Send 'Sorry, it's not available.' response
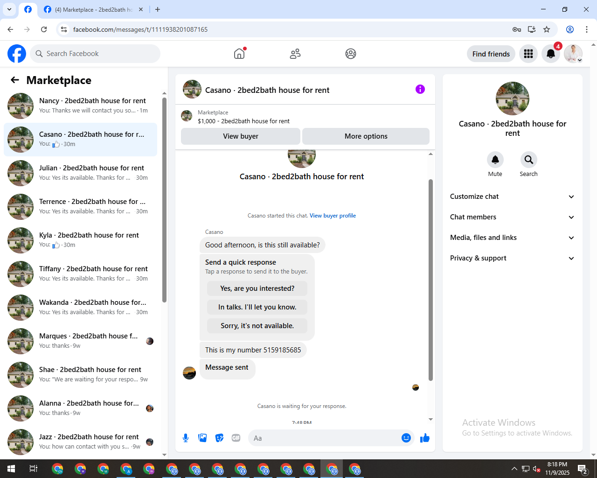597x478 pixels. click(x=257, y=326)
